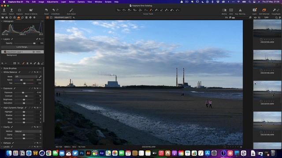Collapse the Exposure panel
The image size is (282, 158).
[2, 89]
